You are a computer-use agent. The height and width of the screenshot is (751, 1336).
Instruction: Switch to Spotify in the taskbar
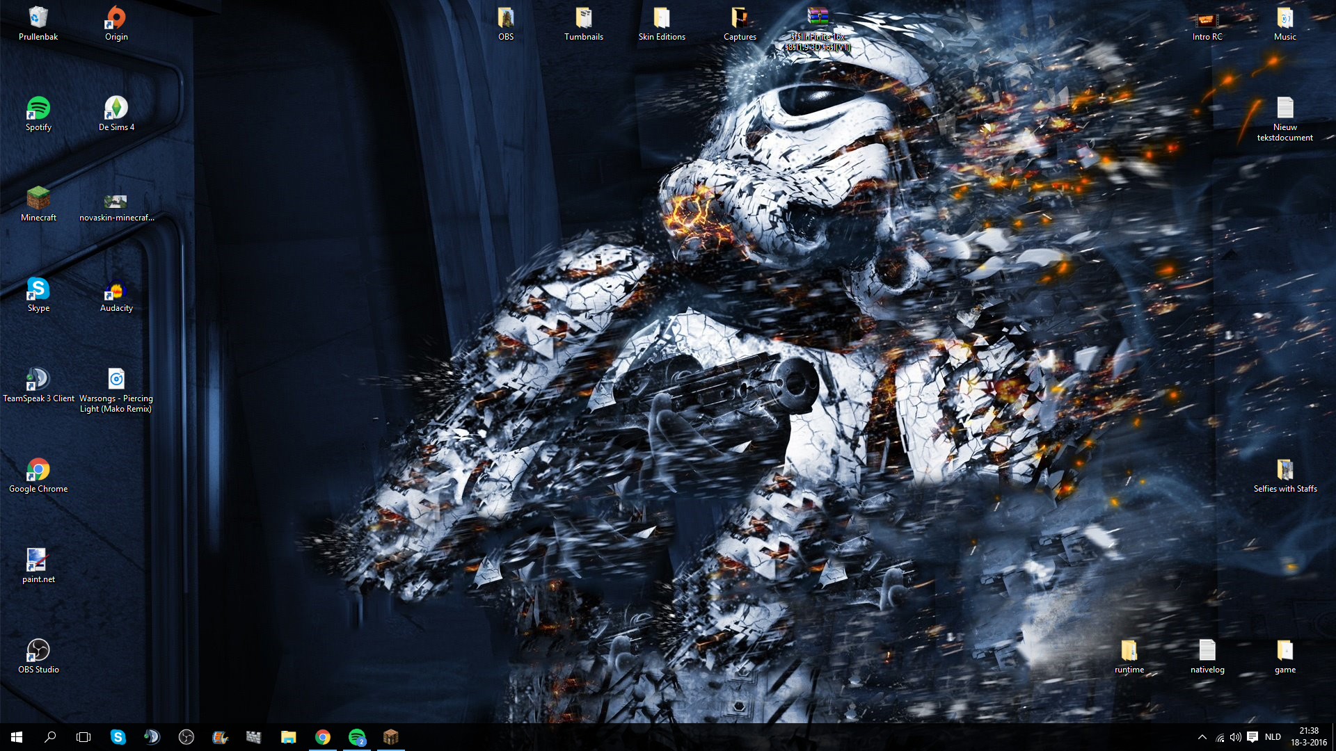click(x=356, y=737)
